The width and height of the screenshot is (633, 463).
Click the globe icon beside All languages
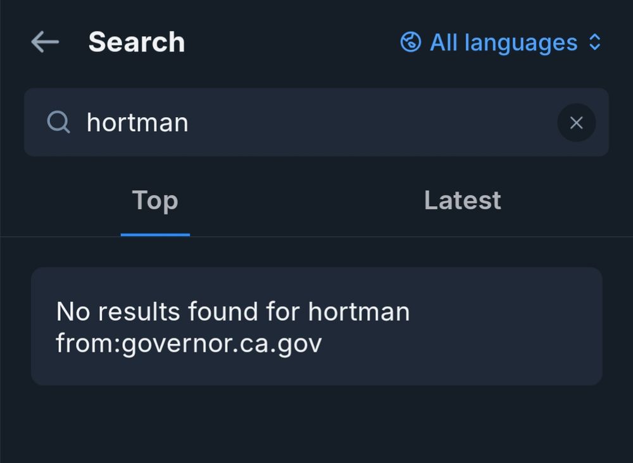tap(411, 42)
